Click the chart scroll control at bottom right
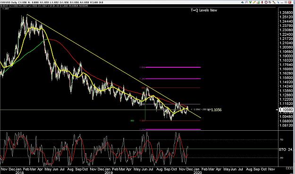 [289, 168]
